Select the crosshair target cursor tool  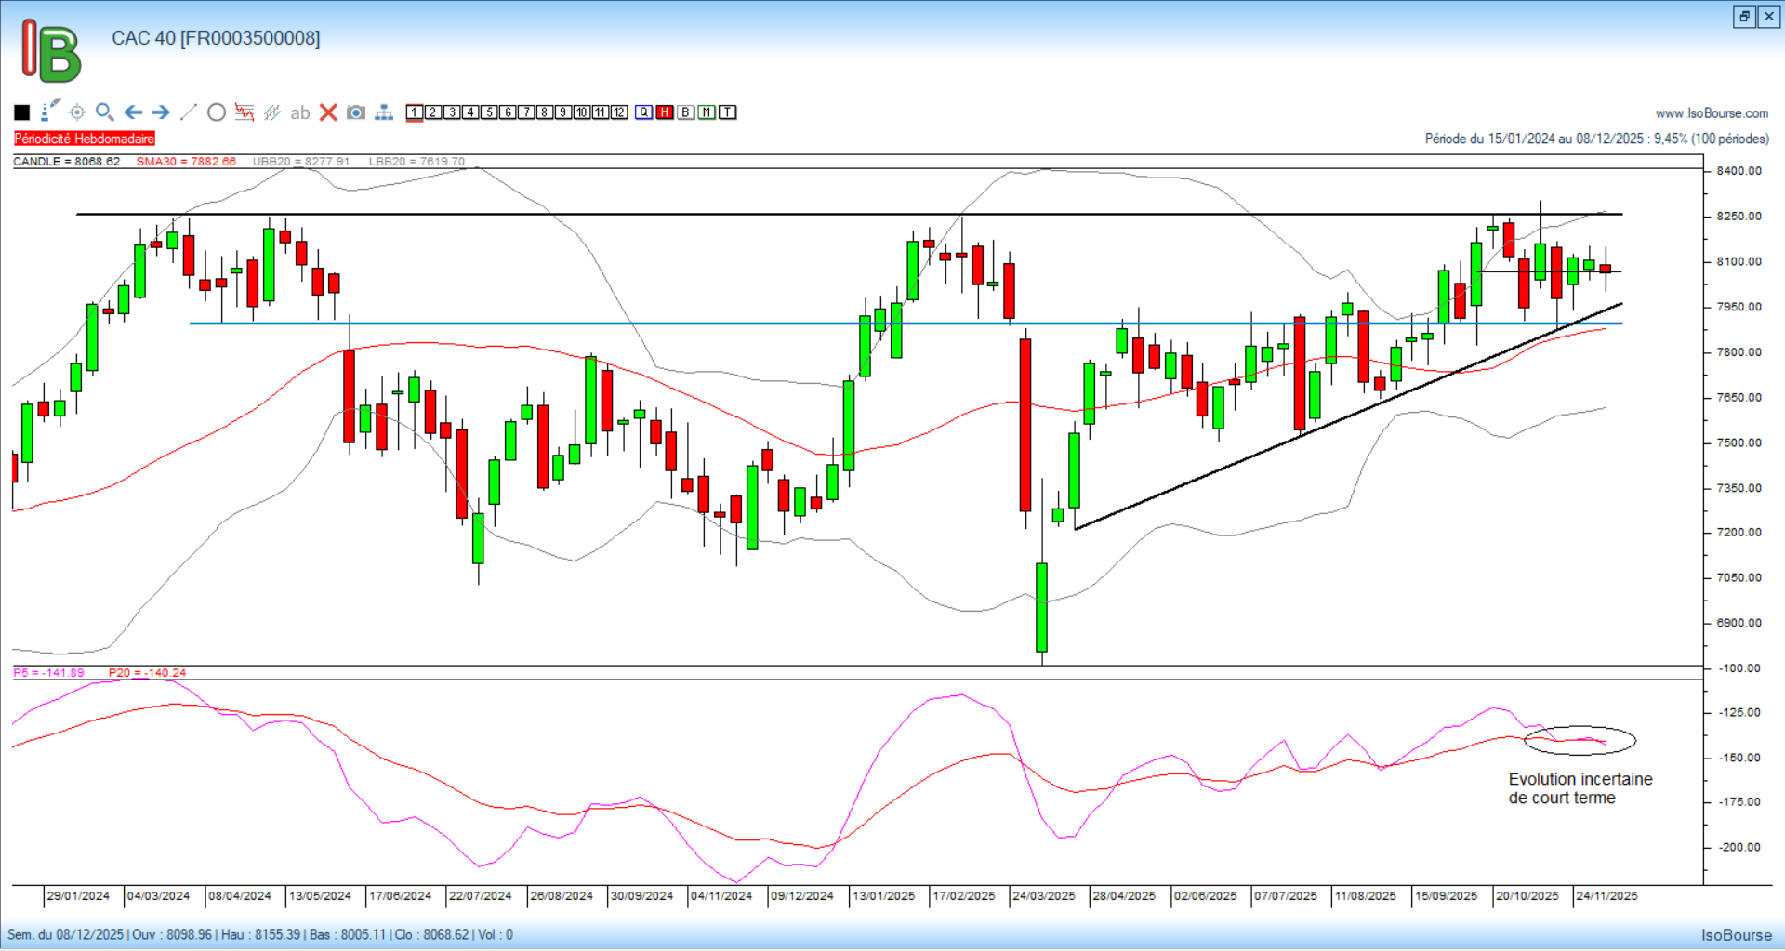point(77,112)
